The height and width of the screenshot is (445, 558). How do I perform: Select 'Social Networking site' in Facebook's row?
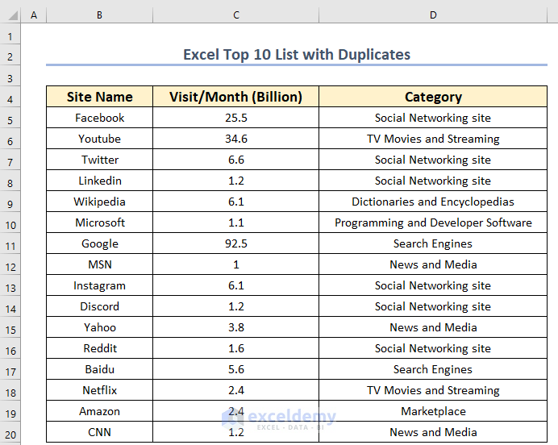tap(433, 118)
